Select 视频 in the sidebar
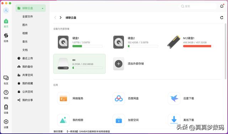Viewport: 228px width, 134px height. click(25, 33)
